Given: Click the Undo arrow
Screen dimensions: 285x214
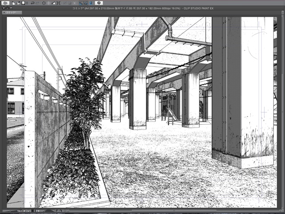Looking at the screenshot, I should click(x=33, y=3).
